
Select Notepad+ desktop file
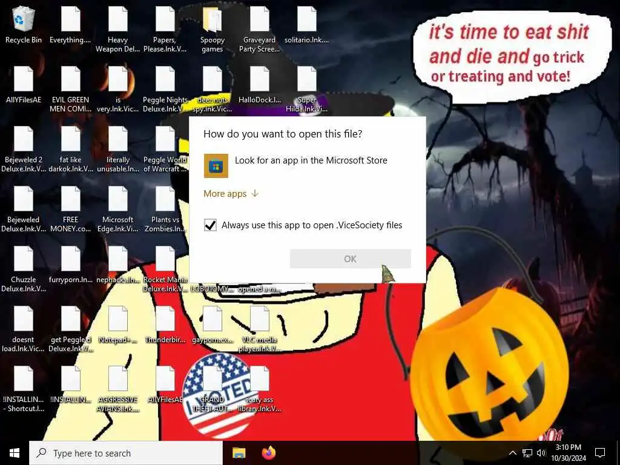point(118,325)
